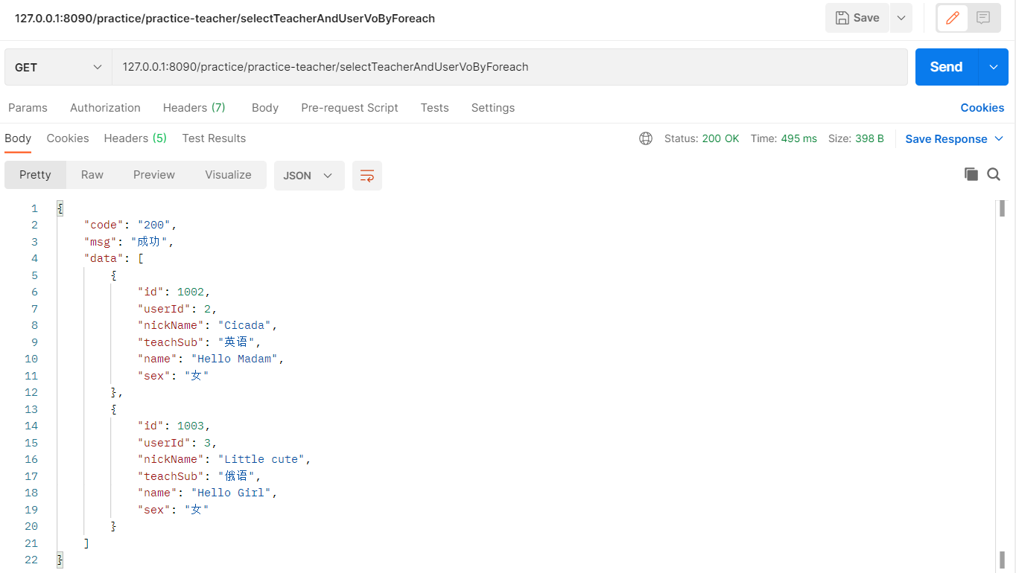
Task: Select the Visualize view mode
Action: click(228, 175)
